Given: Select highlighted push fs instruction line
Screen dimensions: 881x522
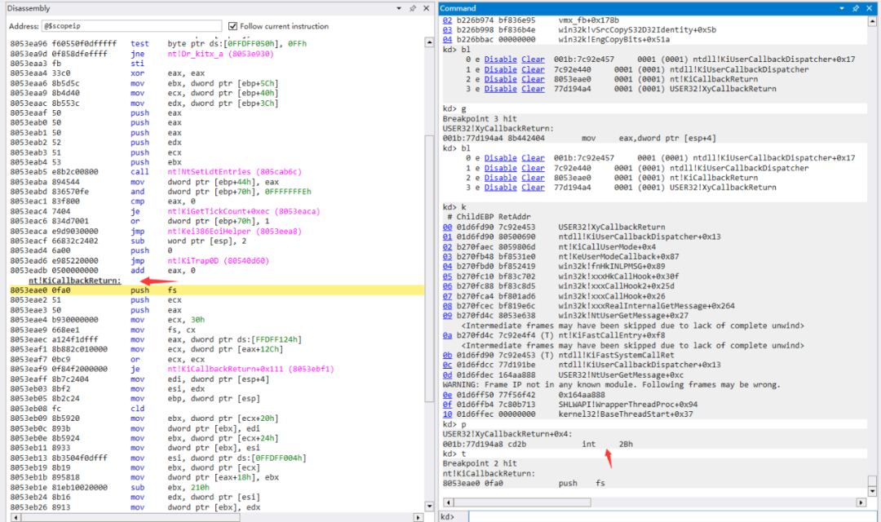Looking at the screenshot, I should point(217,290).
